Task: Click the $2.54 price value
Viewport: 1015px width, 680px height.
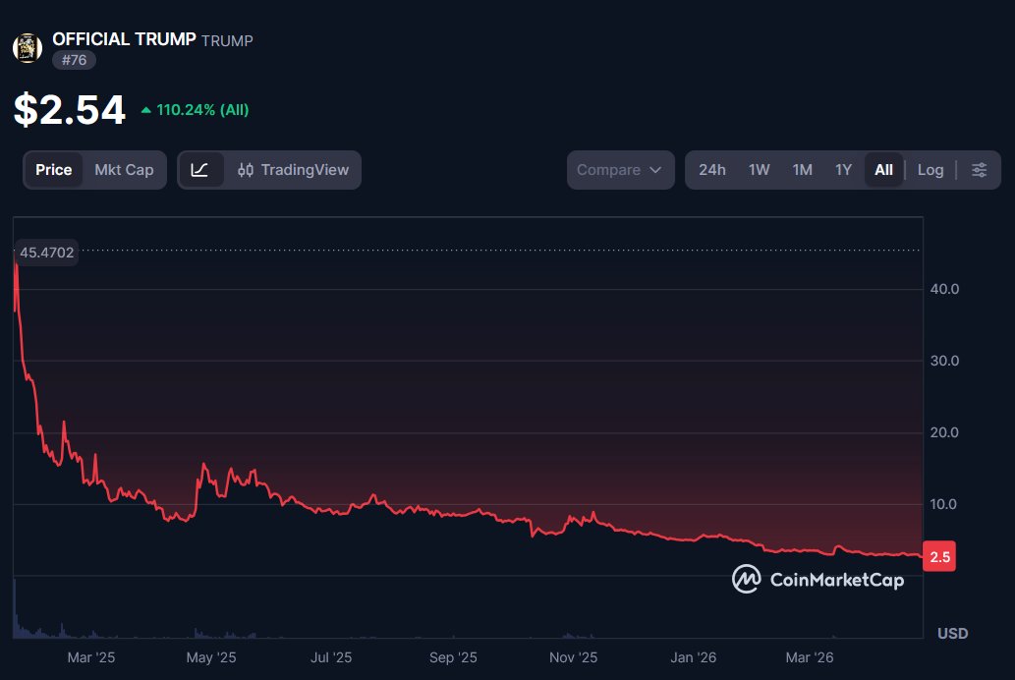Action: pyautogui.click(x=69, y=109)
